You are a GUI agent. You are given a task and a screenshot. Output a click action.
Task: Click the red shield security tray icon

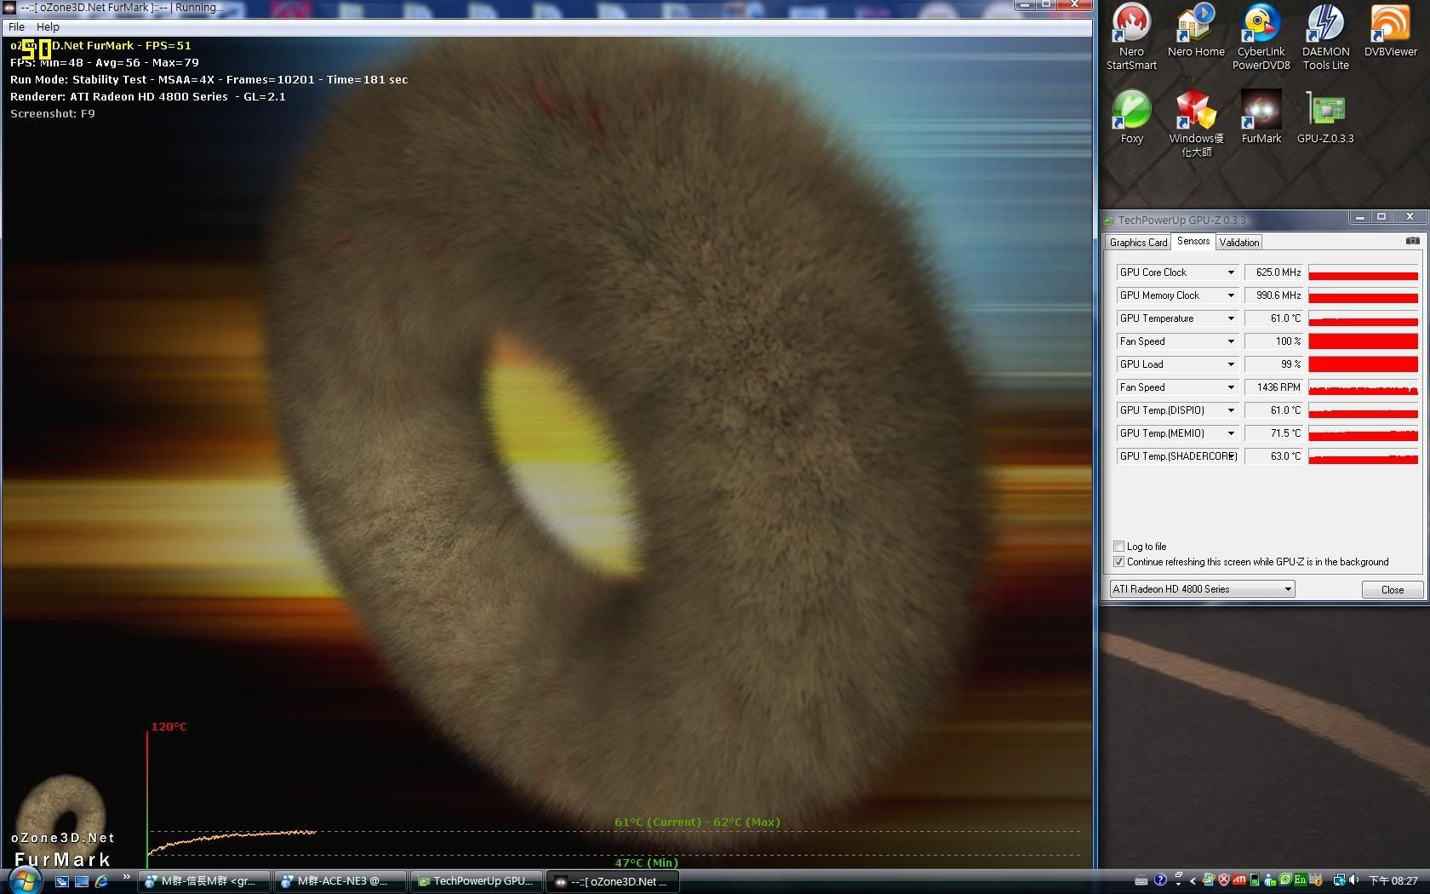(1223, 880)
